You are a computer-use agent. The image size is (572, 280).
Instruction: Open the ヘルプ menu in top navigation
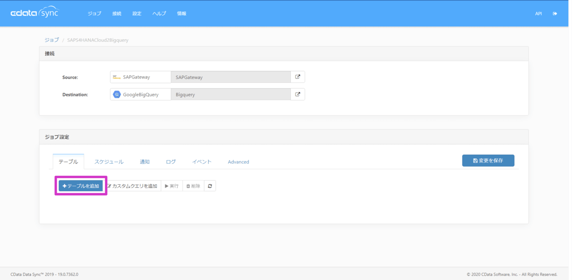tap(159, 13)
